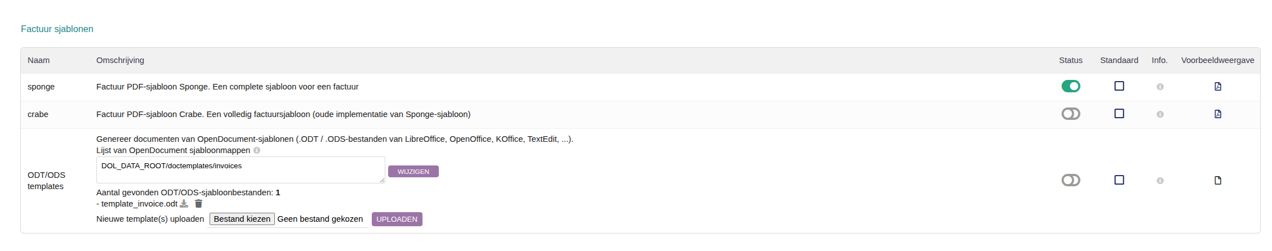Preview the sponge PDF template
The image size is (1272, 251).
[1217, 87]
